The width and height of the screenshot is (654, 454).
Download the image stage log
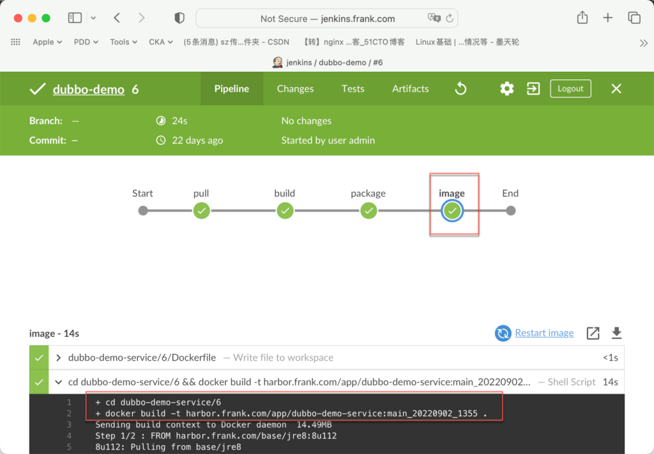tap(616, 333)
